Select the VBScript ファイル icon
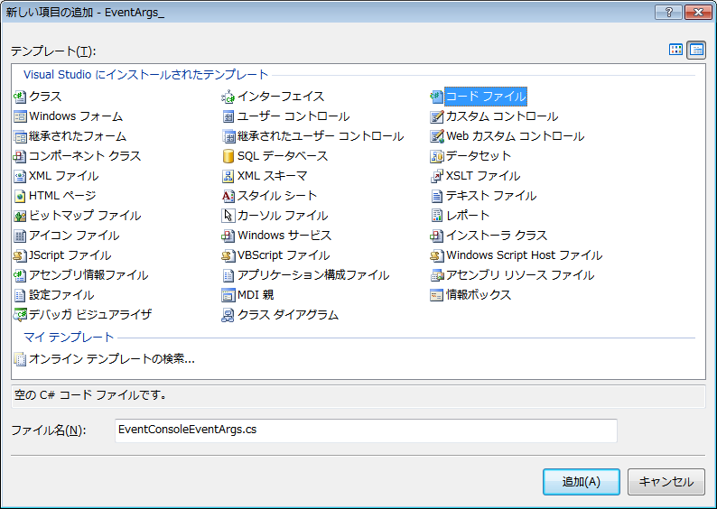 (228, 255)
